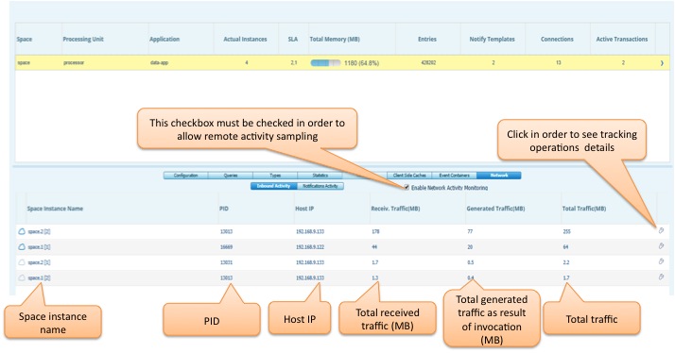Switch to the Client Side Caches tab

coord(409,176)
